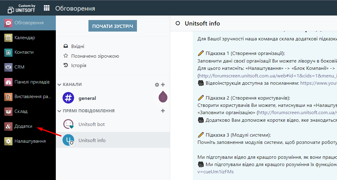Viewport: 337px width, 180px height.
Task: Open the Вхідні inbox mailbox
Action: click(x=113, y=46)
